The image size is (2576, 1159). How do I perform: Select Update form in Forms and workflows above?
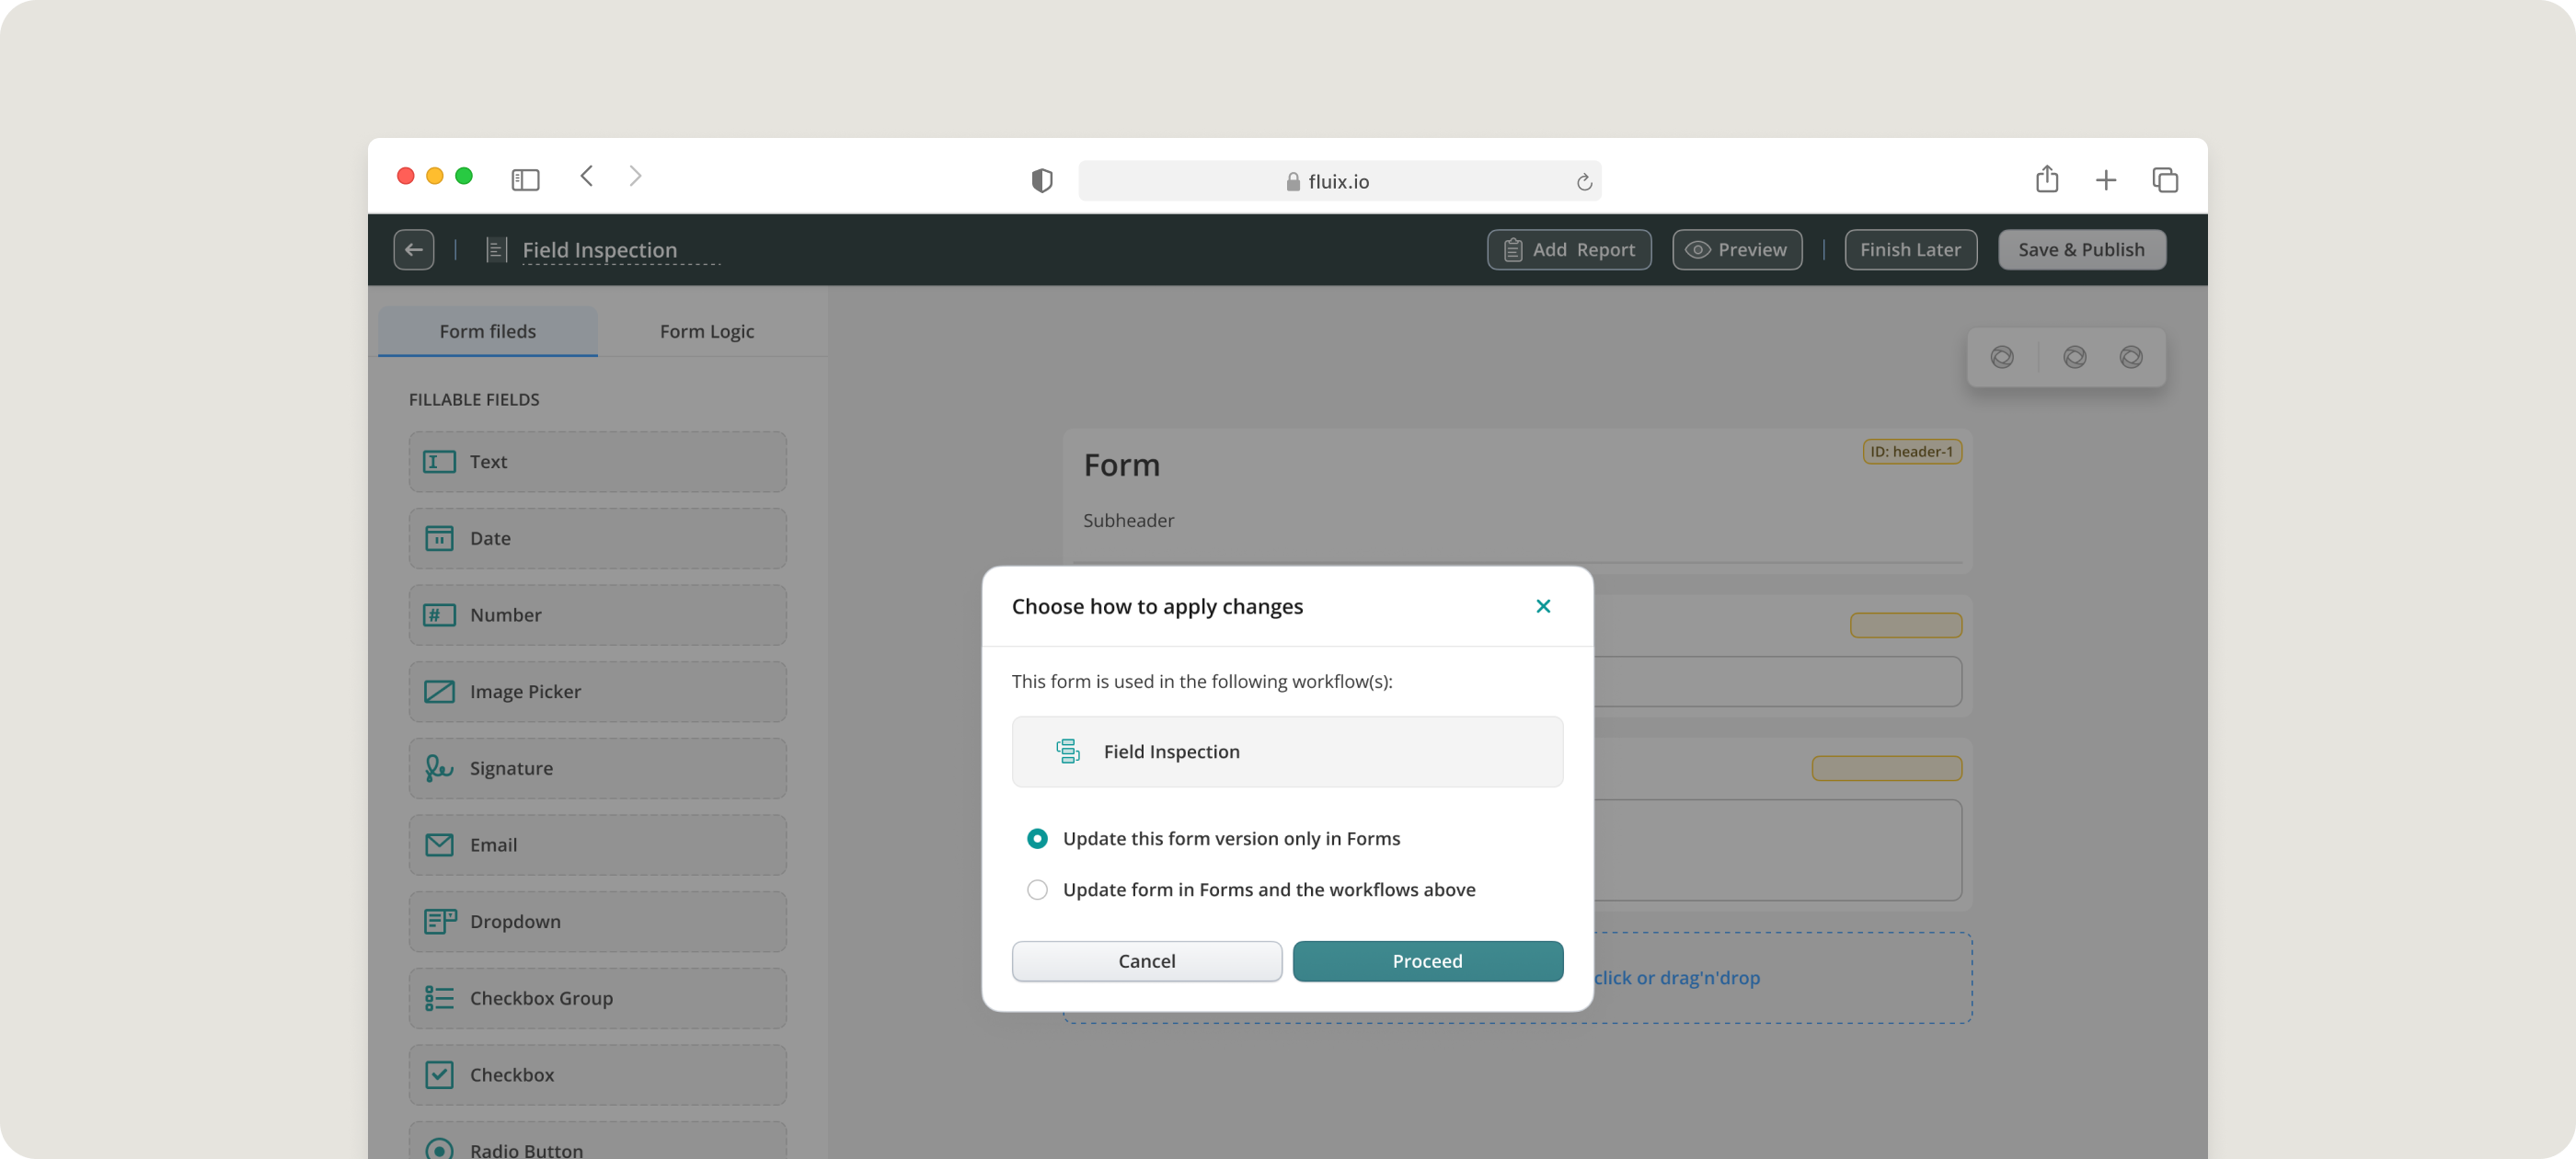(x=1037, y=889)
